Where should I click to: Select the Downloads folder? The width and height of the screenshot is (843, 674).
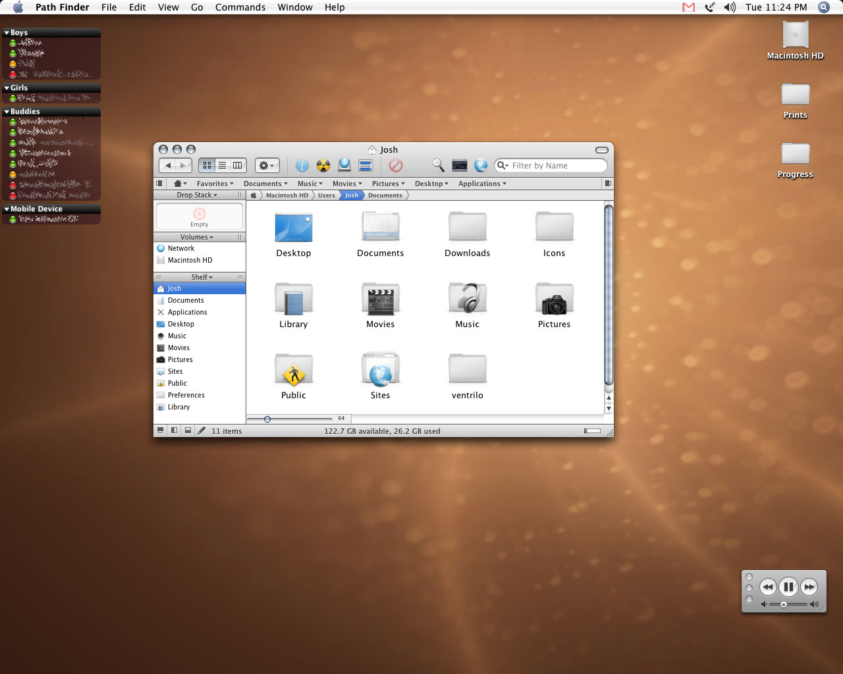point(467,227)
